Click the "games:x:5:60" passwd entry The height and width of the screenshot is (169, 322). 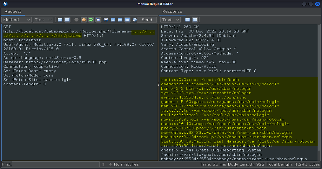point(220,102)
